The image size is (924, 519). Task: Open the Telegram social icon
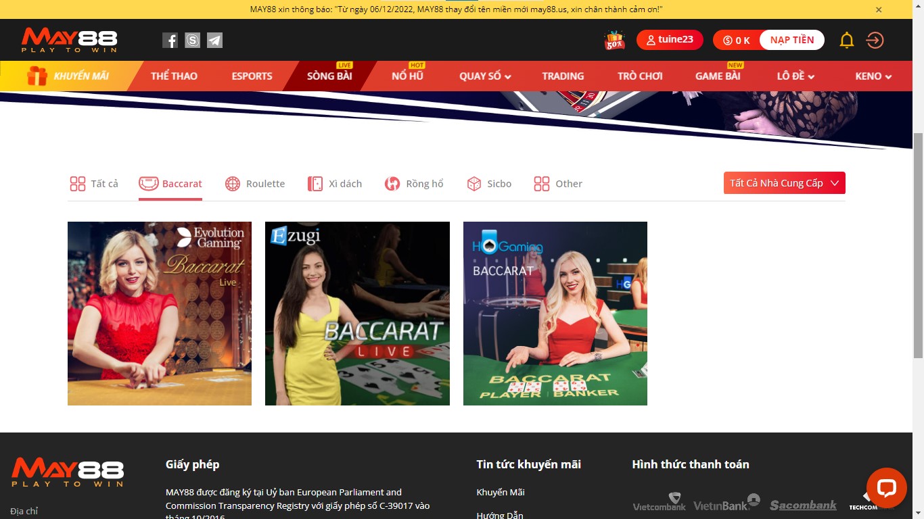214,41
